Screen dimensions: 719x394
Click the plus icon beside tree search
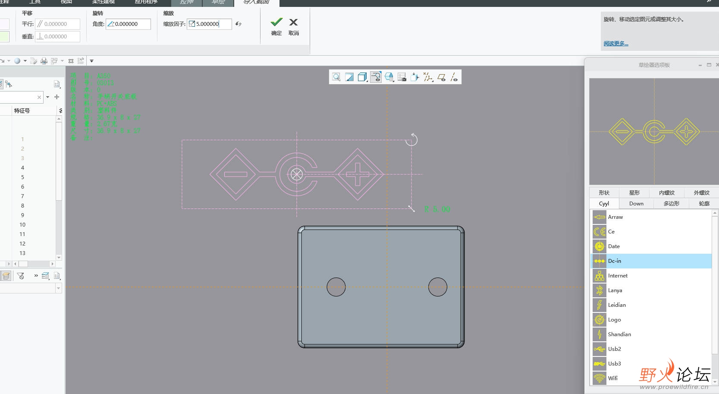(x=57, y=97)
